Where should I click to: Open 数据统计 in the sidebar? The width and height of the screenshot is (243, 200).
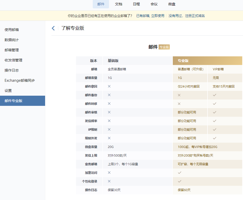coord(12,40)
